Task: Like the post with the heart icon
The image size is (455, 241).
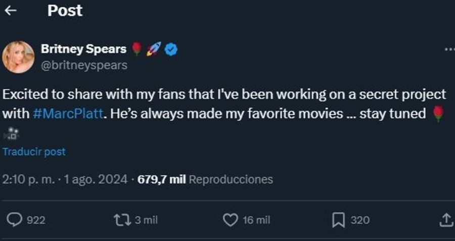Action: click(230, 220)
